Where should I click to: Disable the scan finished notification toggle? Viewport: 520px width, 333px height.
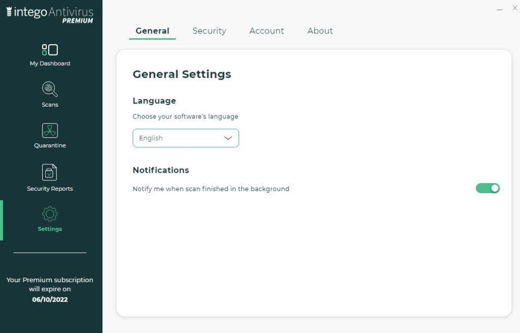487,188
